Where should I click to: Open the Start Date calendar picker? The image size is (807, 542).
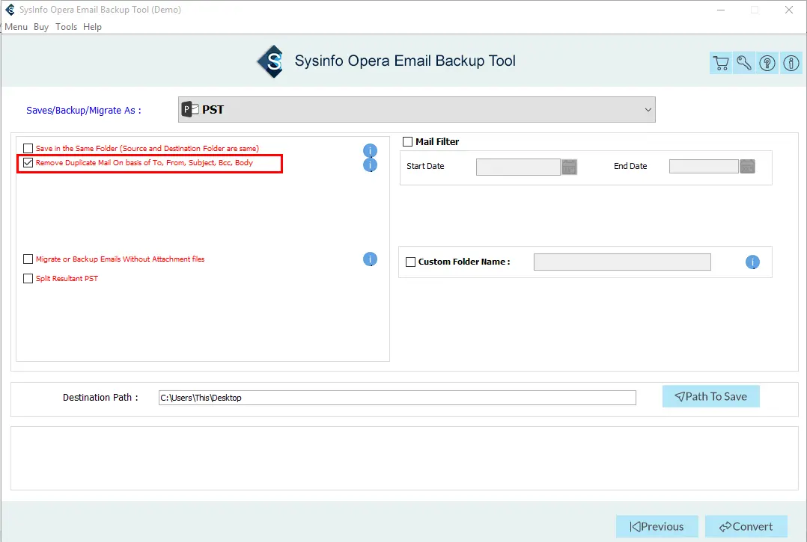[x=569, y=167]
